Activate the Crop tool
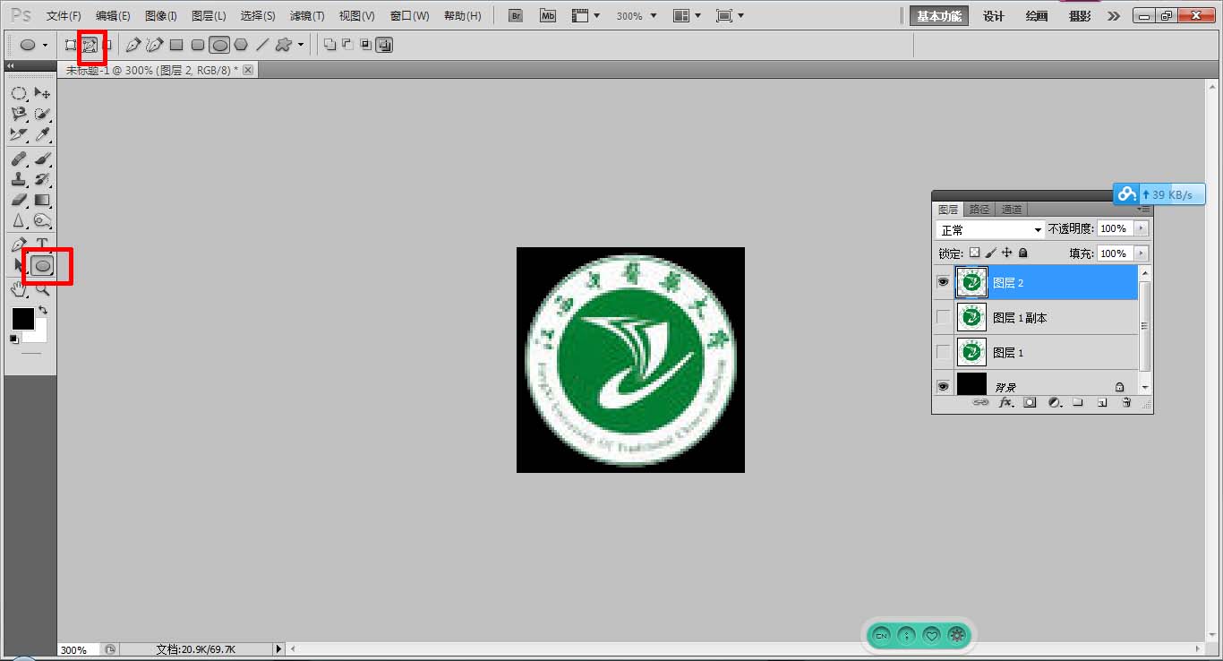The height and width of the screenshot is (661, 1223). (19, 134)
